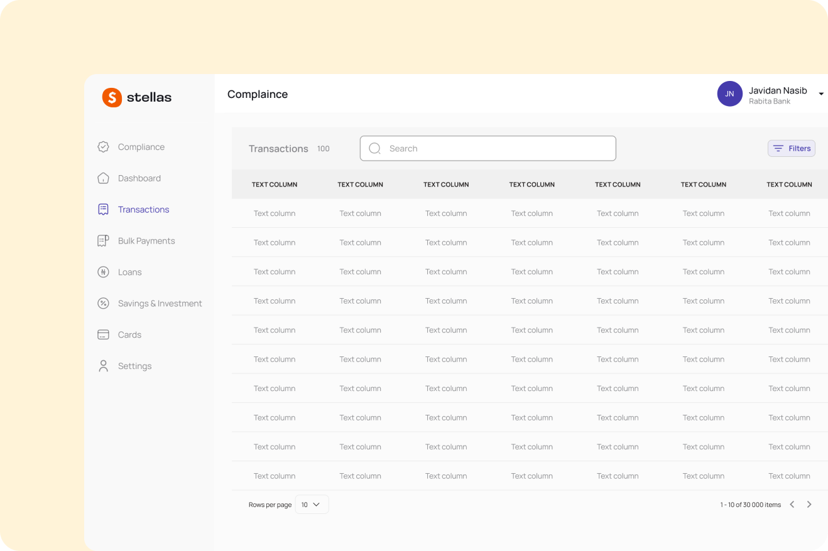Click the Compliance shield icon in sidebar
Image resolution: width=828 pixels, height=551 pixels.
[103, 147]
